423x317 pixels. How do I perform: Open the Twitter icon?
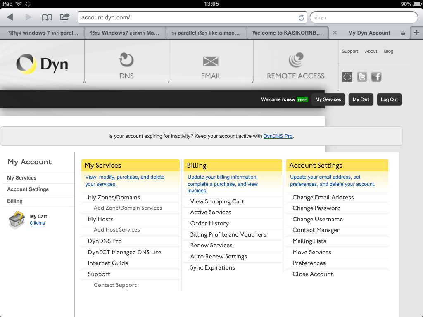pos(362,77)
